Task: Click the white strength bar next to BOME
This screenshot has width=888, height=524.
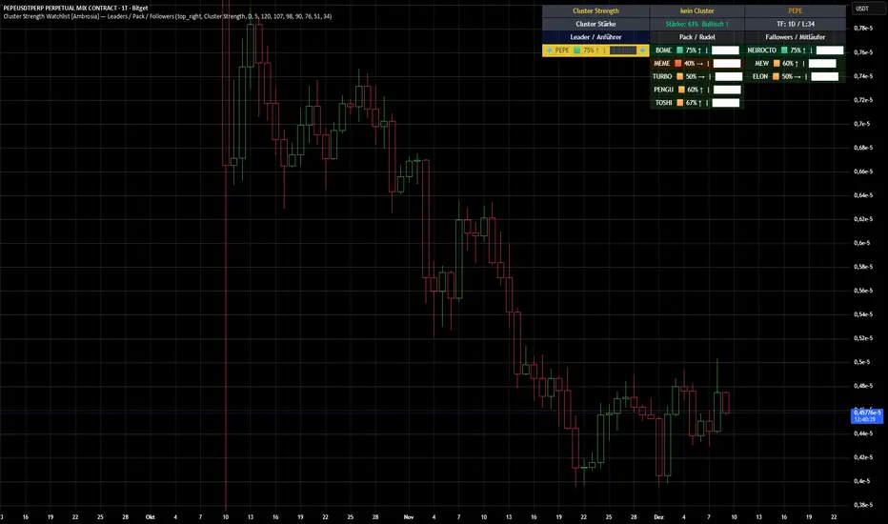Action: pyautogui.click(x=726, y=50)
